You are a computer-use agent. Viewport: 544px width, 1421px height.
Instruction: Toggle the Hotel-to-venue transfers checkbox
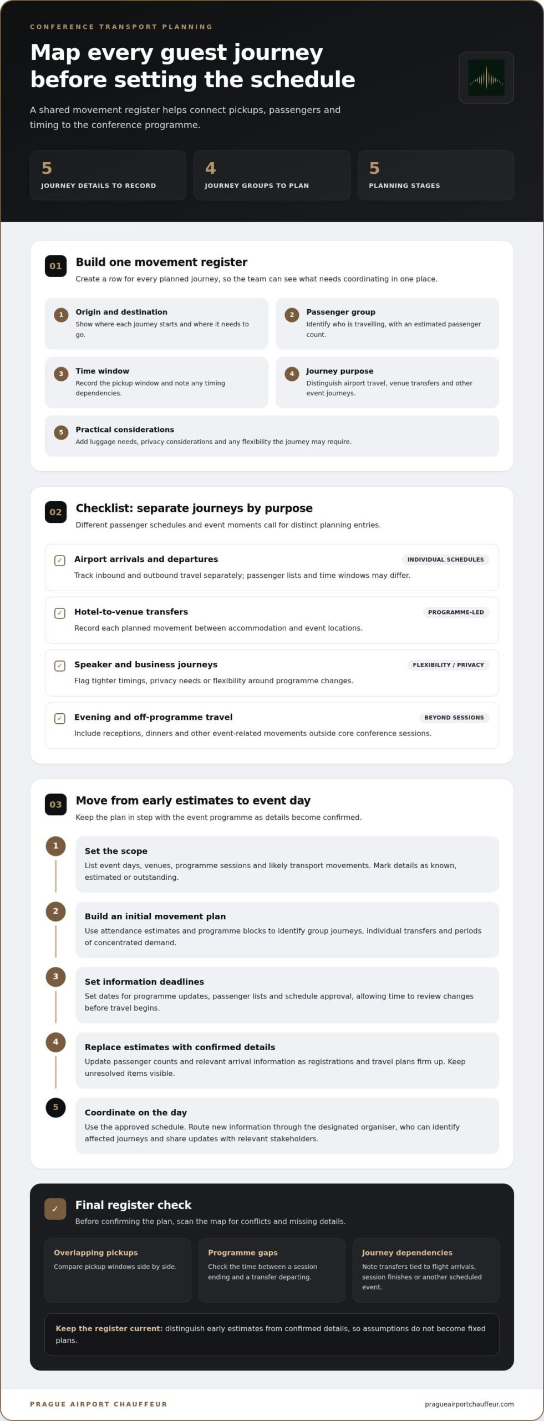tap(60, 613)
